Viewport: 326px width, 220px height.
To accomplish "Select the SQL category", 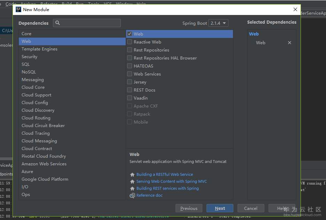I will coord(72,64).
